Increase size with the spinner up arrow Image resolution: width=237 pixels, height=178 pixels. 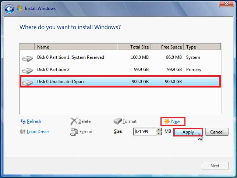(159, 130)
